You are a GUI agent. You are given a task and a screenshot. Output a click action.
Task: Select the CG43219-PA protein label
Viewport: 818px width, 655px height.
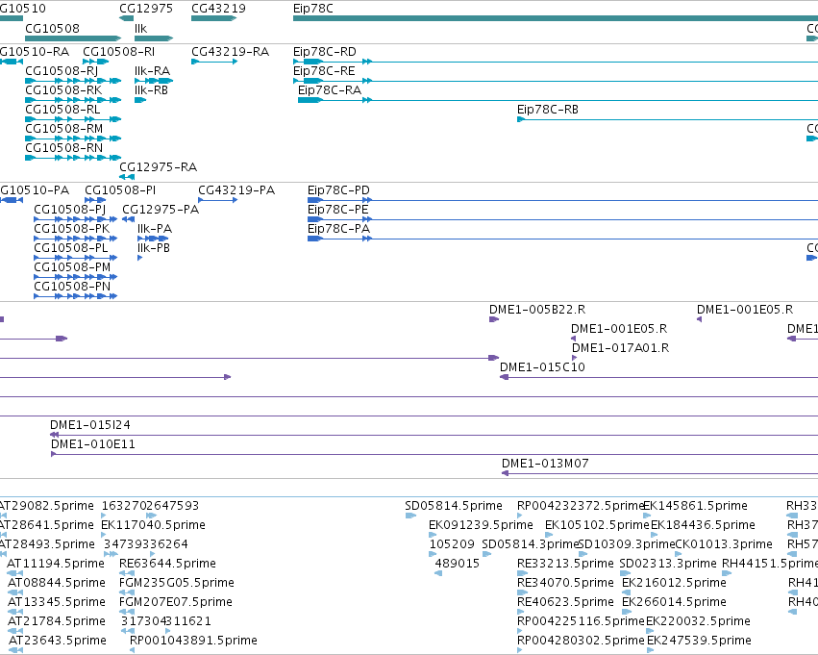point(236,190)
